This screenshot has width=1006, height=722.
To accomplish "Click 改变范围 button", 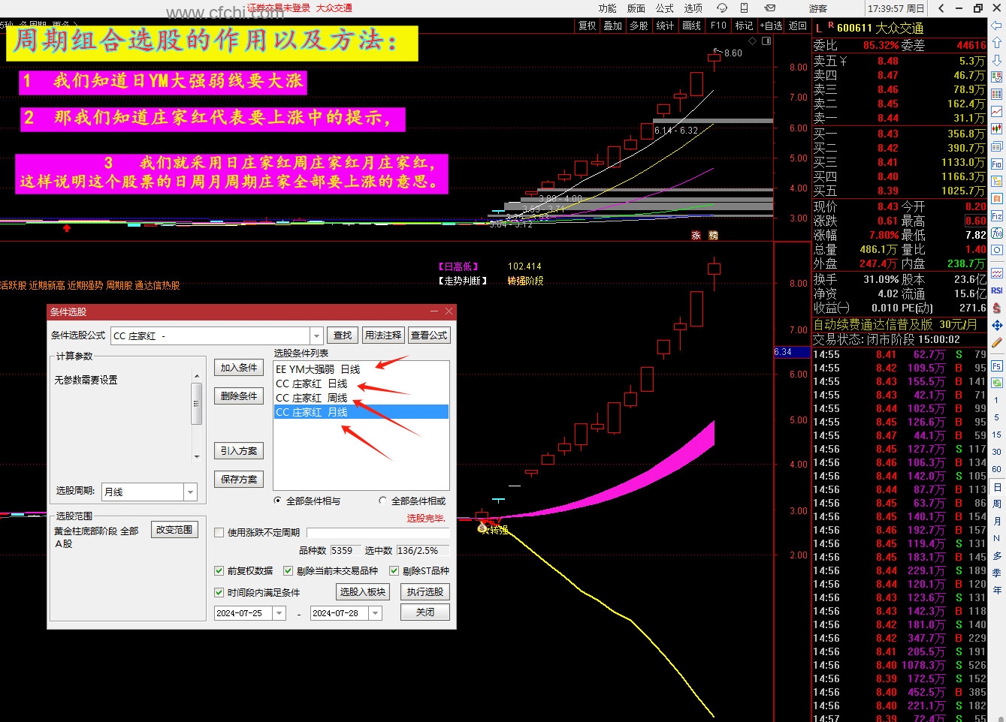I will point(174,529).
